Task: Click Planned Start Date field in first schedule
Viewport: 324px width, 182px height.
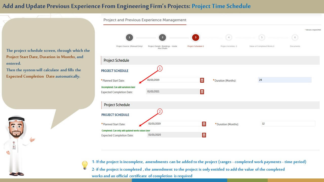Action: tap(173, 80)
